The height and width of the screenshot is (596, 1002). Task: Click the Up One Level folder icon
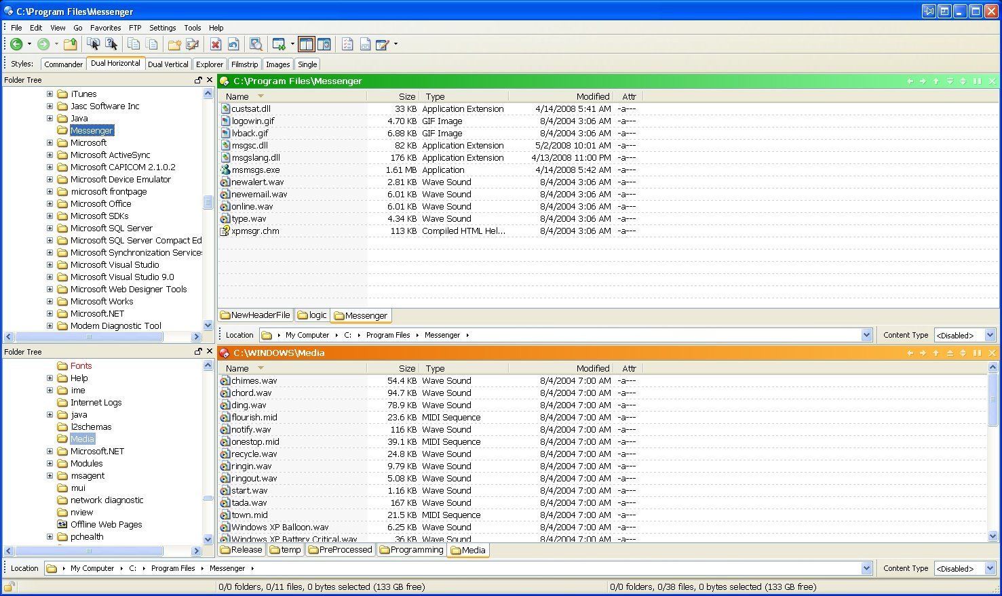pyautogui.click(x=70, y=45)
